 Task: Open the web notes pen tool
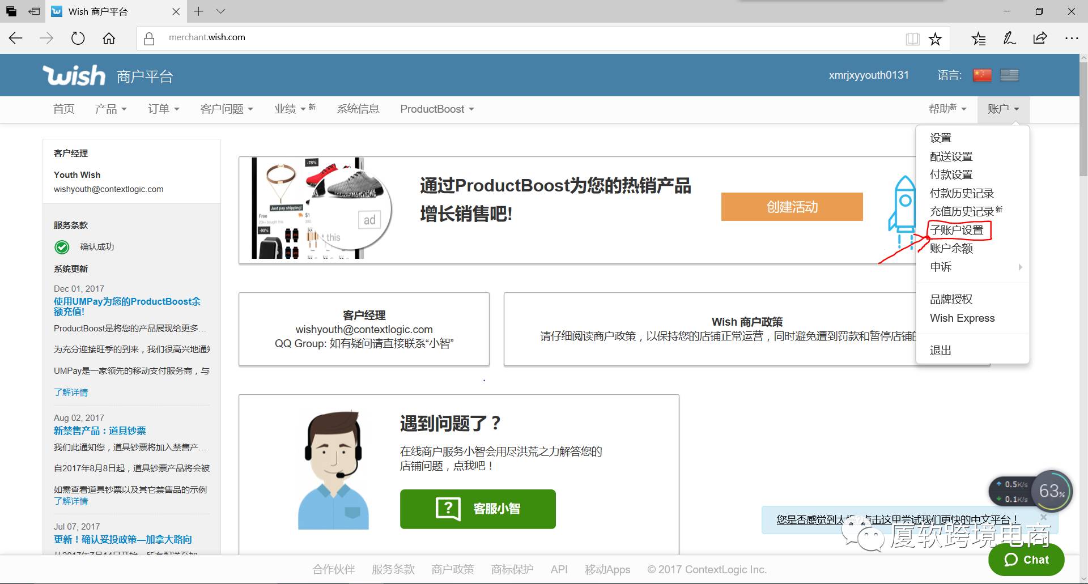click(1009, 39)
